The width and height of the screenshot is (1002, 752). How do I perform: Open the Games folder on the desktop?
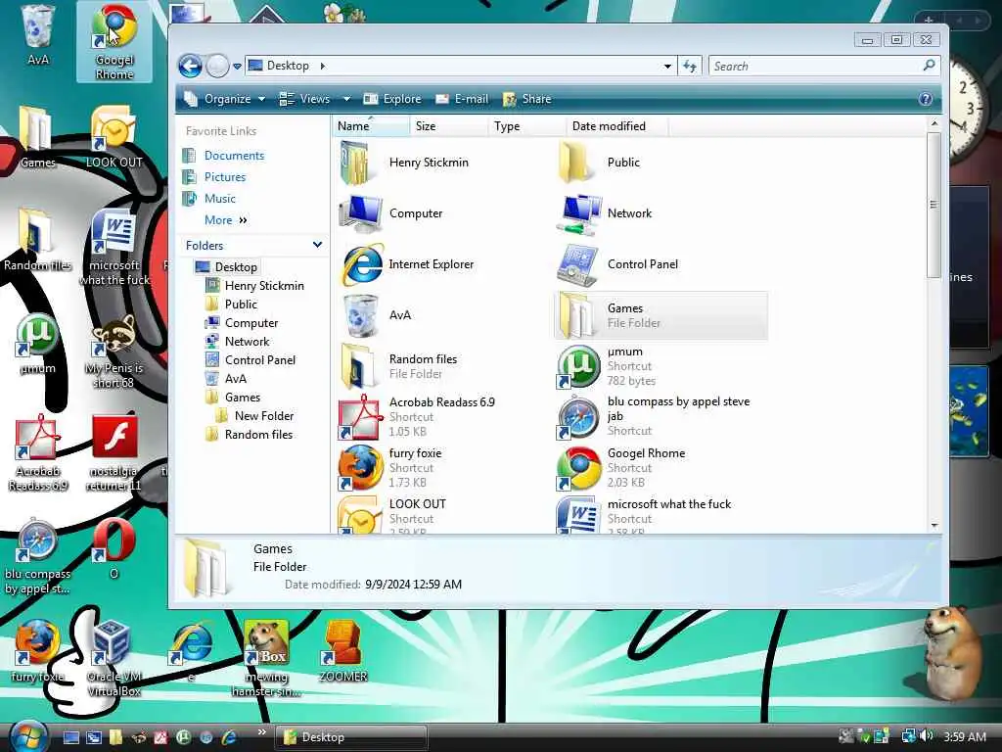pos(37,136)
